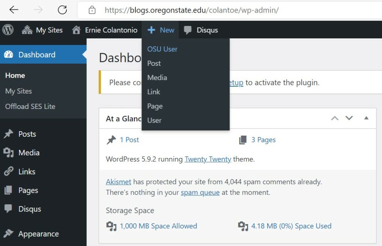Click the Links chain icon in sidebar
Viewport: 382px width, 246px height.
(x=9, y=171)
